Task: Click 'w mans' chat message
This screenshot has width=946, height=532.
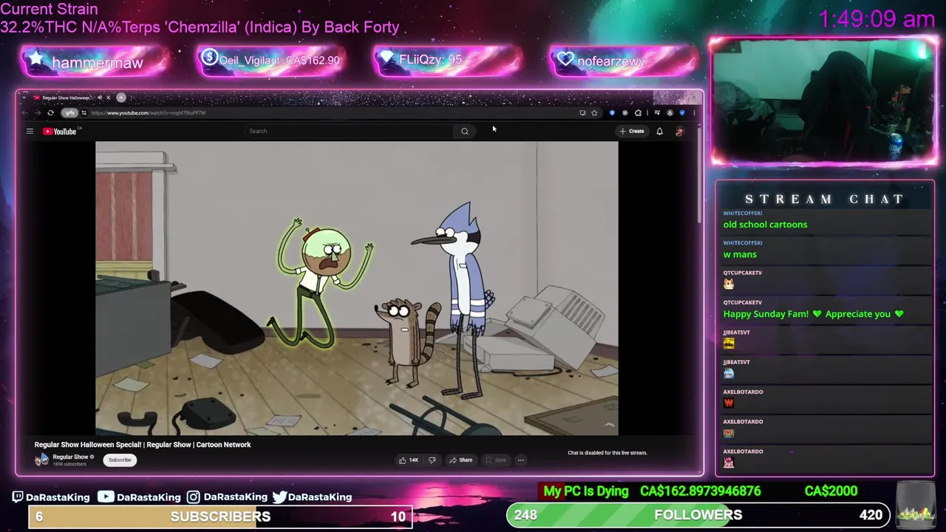Action: pos(740,254)
